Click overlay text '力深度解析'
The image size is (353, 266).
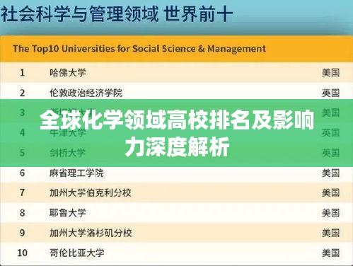coord(177,147)
